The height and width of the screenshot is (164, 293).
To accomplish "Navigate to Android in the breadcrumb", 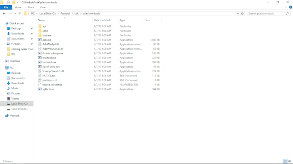I will click(x=65, y=14).
